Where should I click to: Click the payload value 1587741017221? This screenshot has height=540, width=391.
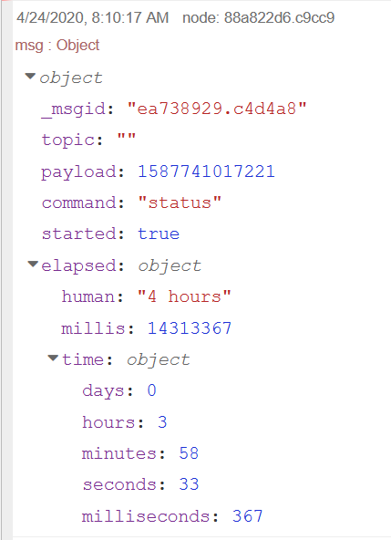coord(206,171)
